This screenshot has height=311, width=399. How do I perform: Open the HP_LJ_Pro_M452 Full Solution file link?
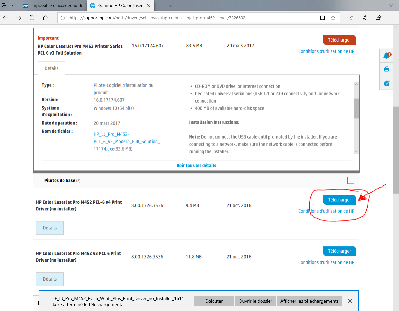127,142
